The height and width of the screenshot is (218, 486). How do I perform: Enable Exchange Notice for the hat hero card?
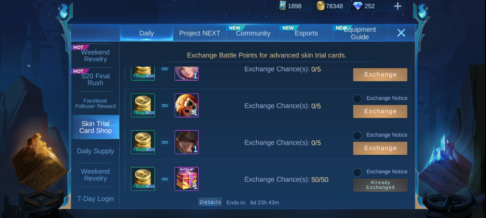[357, 135]
